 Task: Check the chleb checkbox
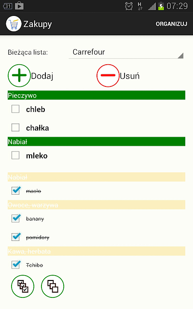point(15,109)
